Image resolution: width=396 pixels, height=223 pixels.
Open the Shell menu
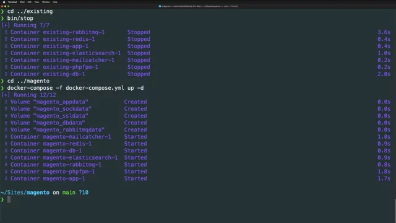[x=22, y=2]
